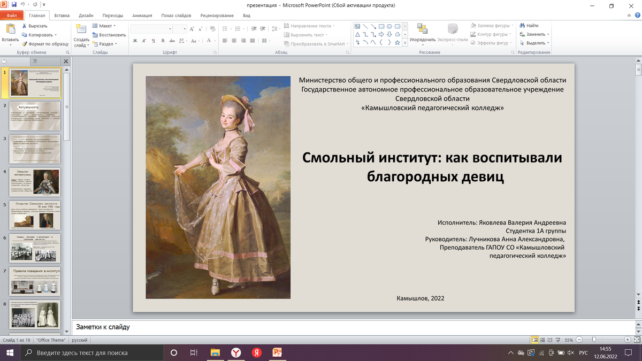Align text right in the Paragraph group
The height and width of the screenshot is (361, 642).
point(243,41)
